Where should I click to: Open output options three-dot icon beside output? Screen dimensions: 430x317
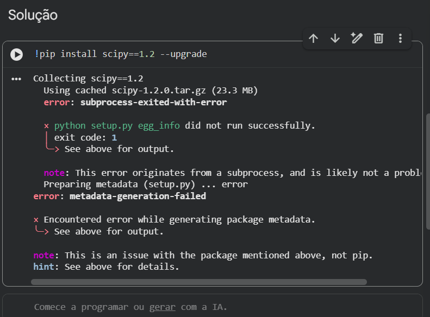tap(16, 79)
